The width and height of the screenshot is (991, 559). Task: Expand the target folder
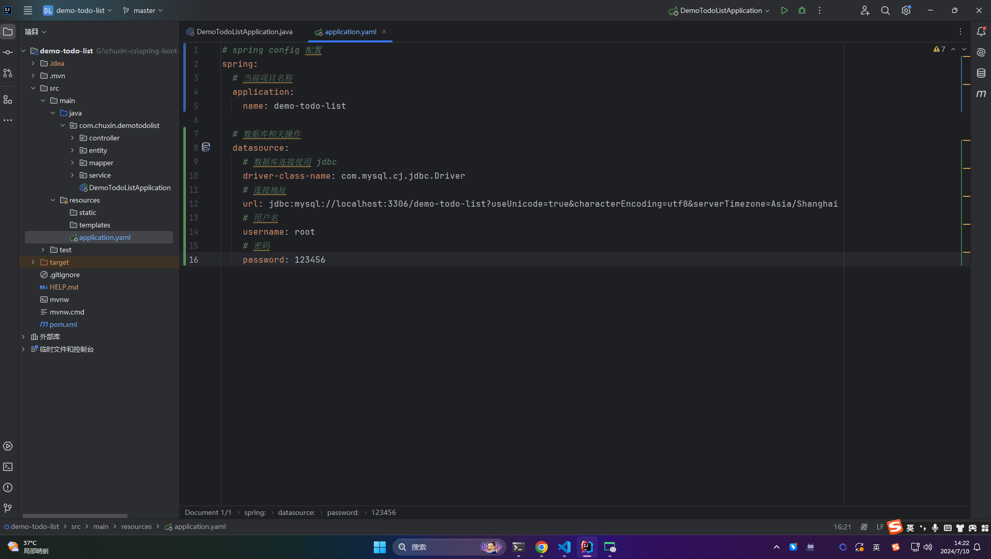tap(33, 262)
